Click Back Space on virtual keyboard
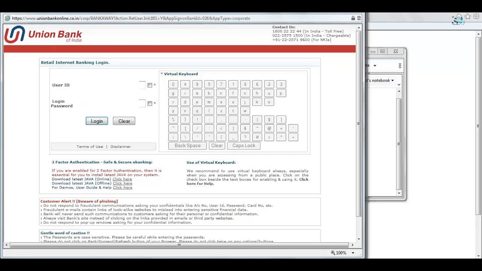 (x=187, y=146)
